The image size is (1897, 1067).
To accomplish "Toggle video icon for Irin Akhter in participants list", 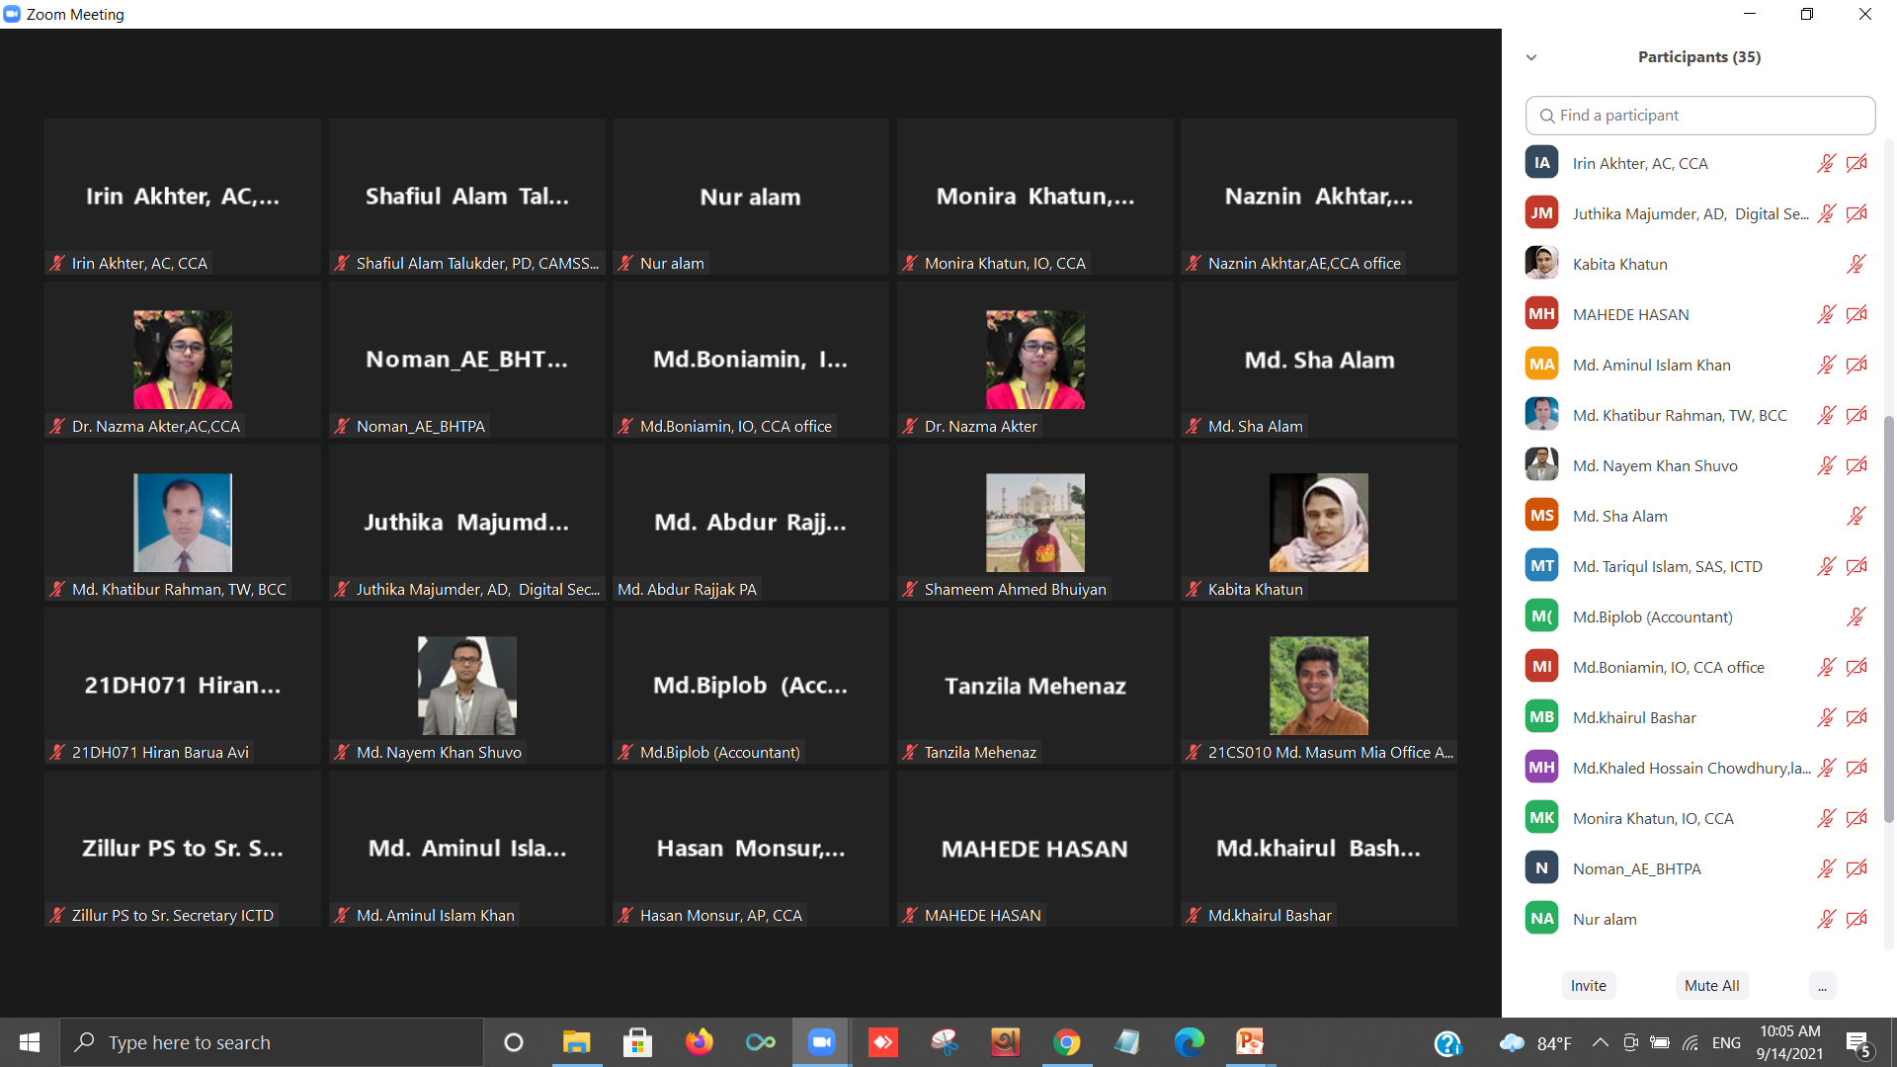I will click(1856, 163).
